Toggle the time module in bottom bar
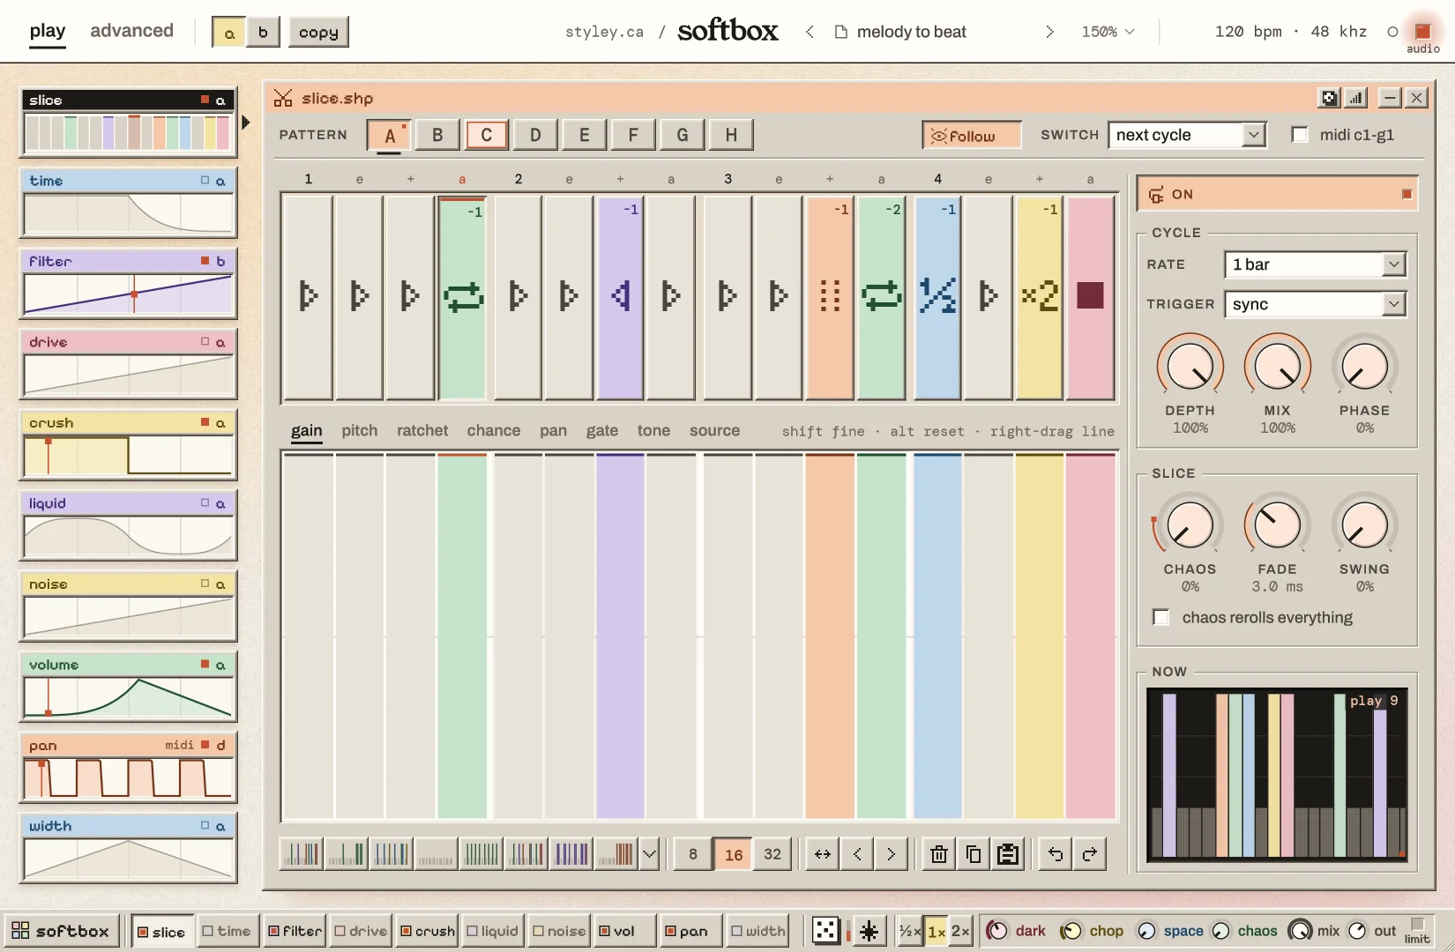 228,931
